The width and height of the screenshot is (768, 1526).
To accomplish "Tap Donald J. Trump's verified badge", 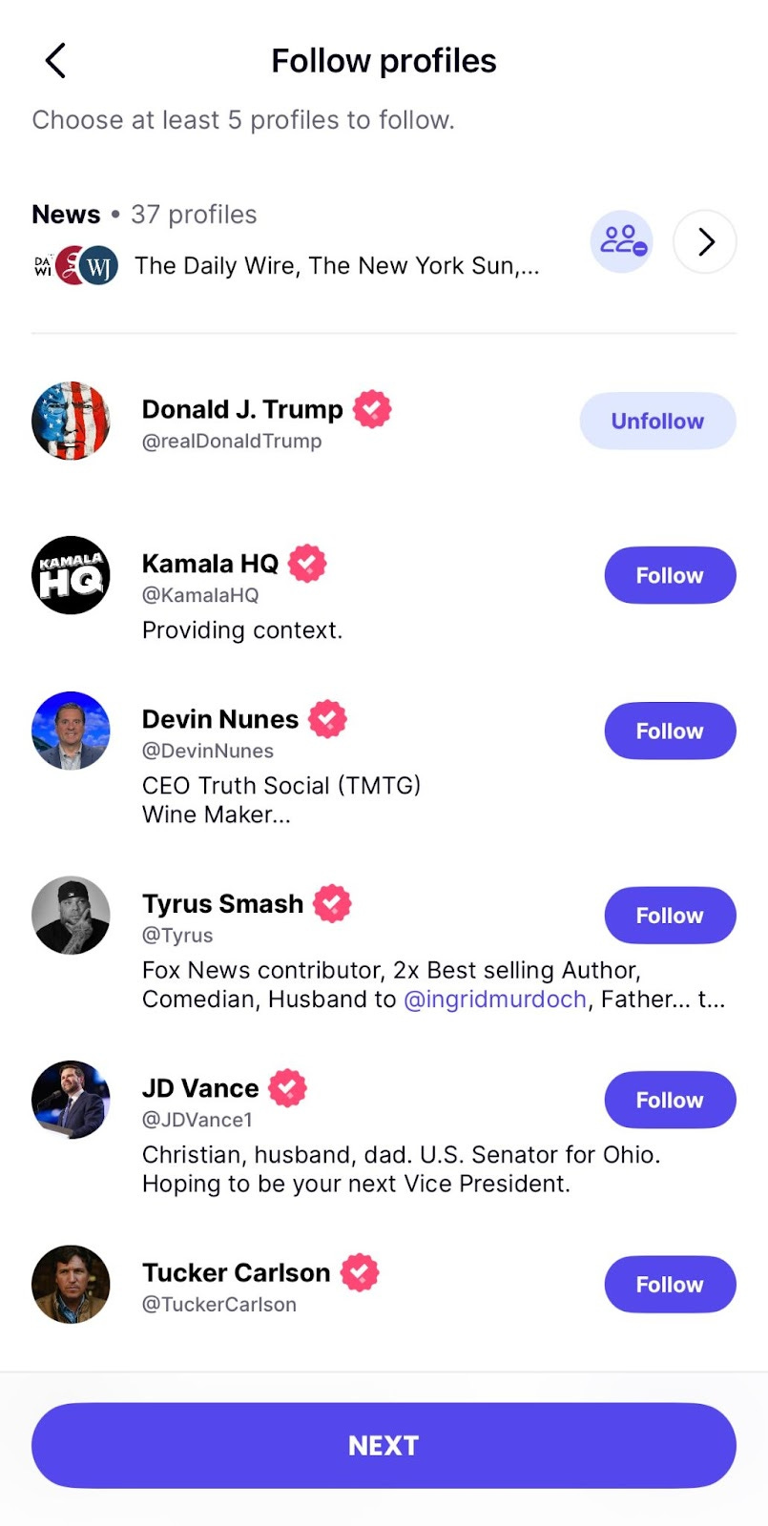I will (372, 409).
